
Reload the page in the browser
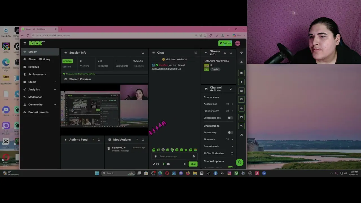pyautogui.click(x=28, y=35)
